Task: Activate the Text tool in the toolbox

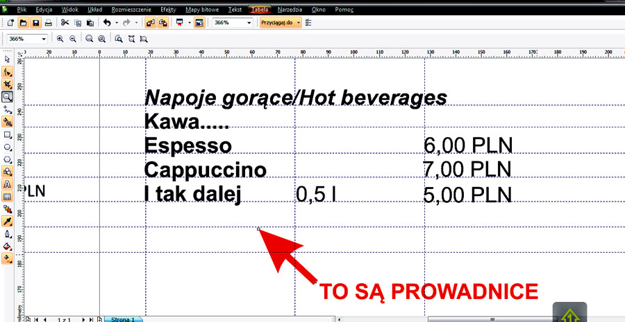Action: coord(8,185)
